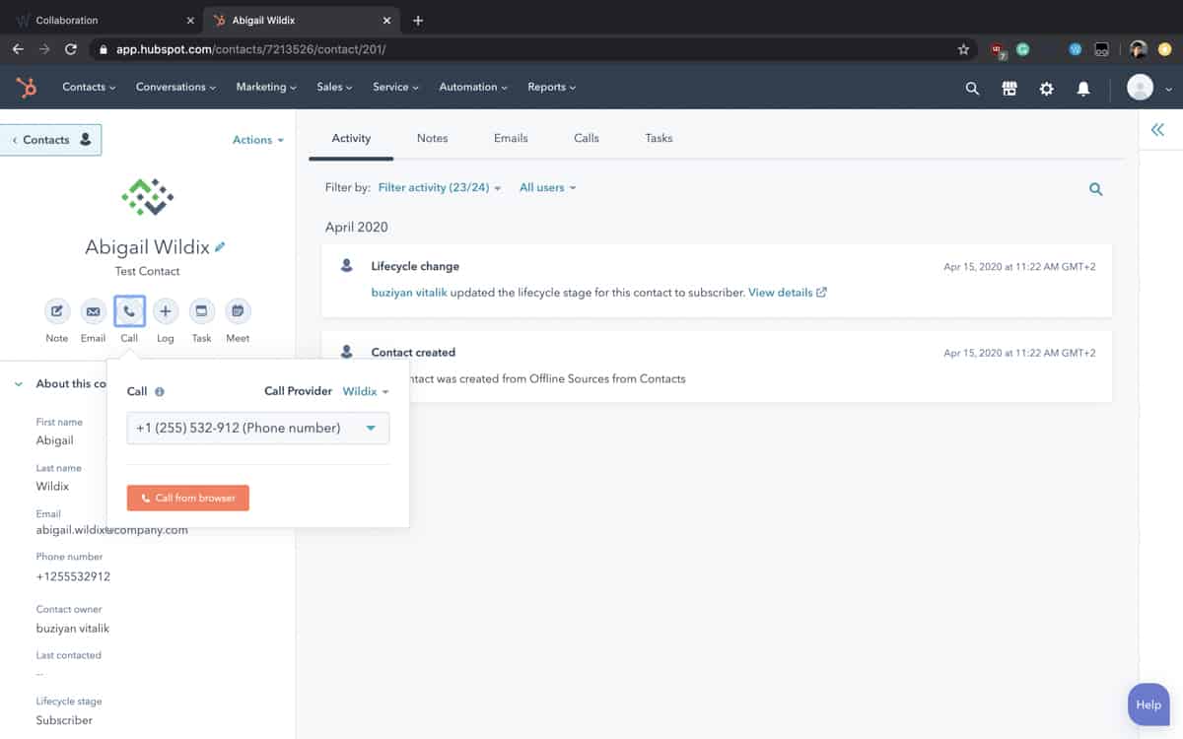Screen dimensions: 1183x739
Task: Open the Log activity plus icon
Action: tap(165, 311)
